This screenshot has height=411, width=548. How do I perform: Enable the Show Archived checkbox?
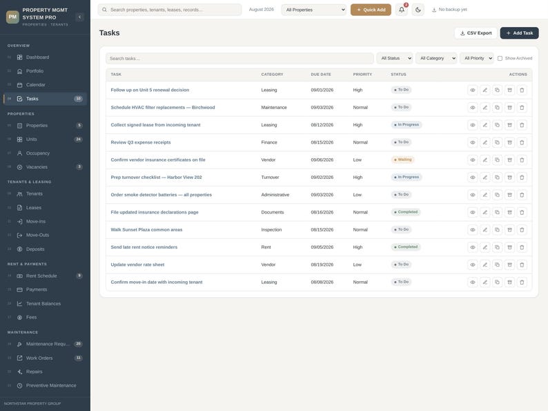[500, 59]
